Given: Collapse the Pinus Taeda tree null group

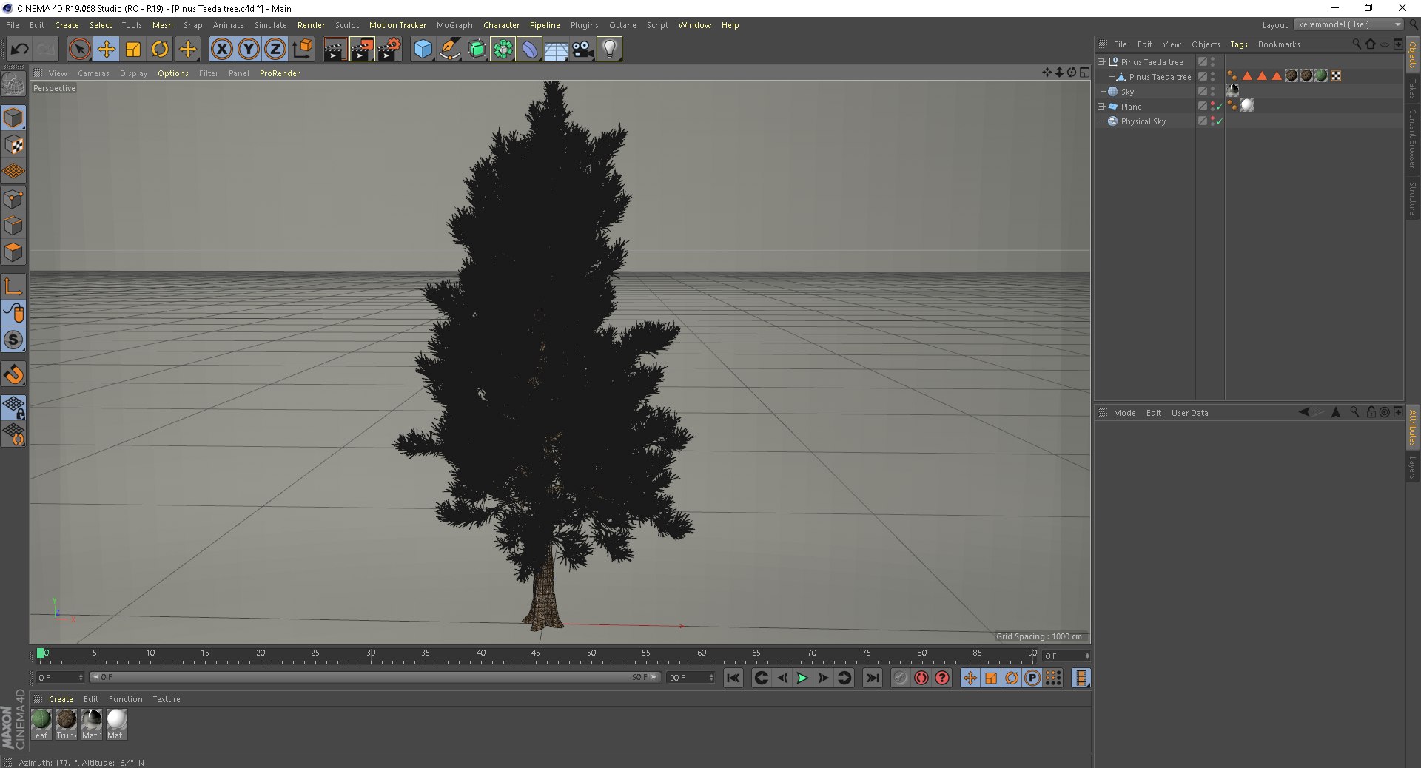Looking at the screenshot, I should [1101, 62].
